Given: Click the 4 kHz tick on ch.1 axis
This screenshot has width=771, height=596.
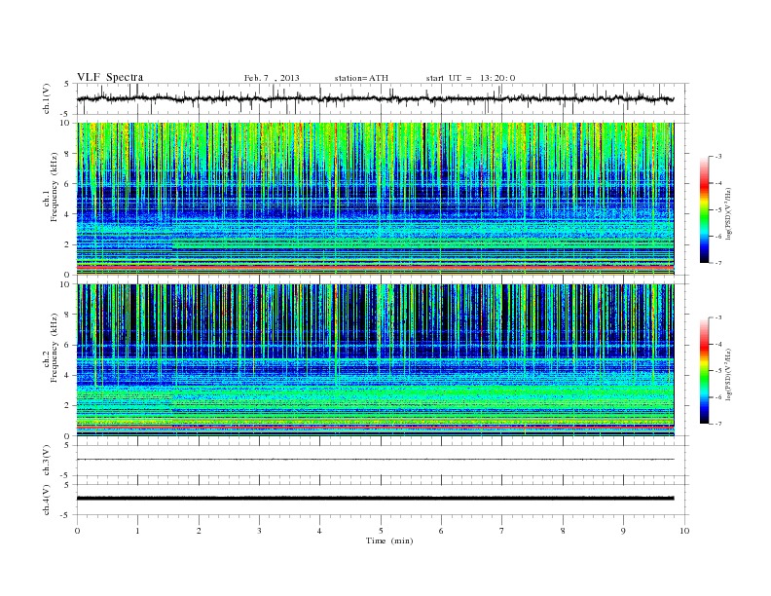Looking at the screenshot, I should click(x=67, y=214).
